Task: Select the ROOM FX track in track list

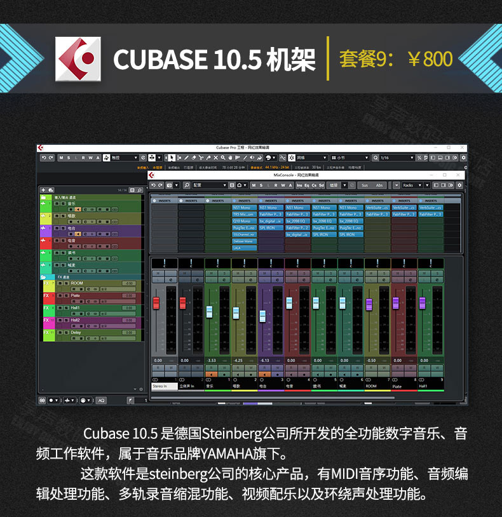Action: pyautogui.click(x=92, y=286)
